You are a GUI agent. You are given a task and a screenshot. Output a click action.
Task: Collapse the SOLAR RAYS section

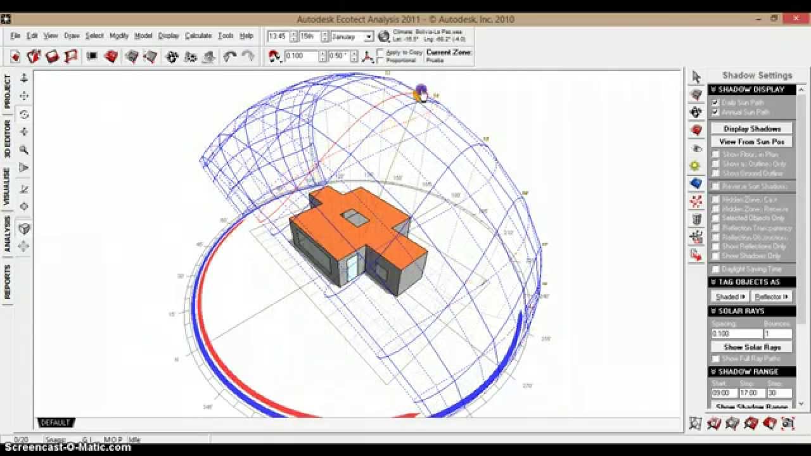[752, 311]
